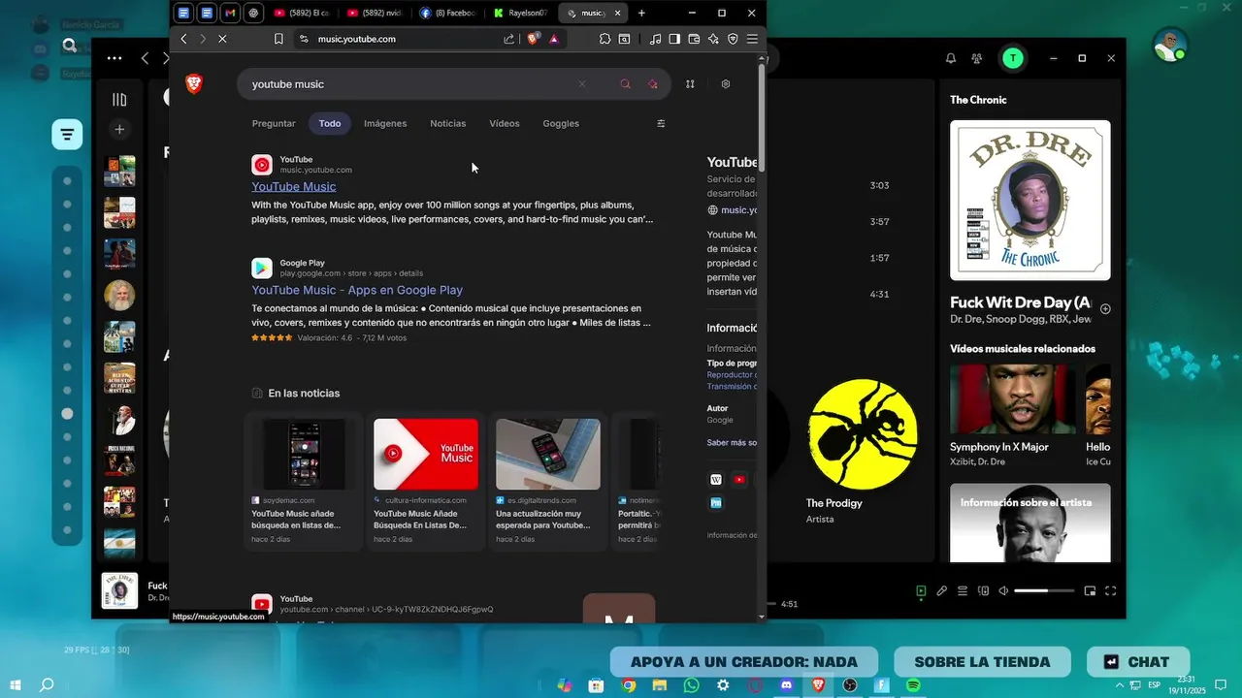This screenshot has height=698, width=1242.
Task: Share this page from address bar
Action: coord(509,39)
